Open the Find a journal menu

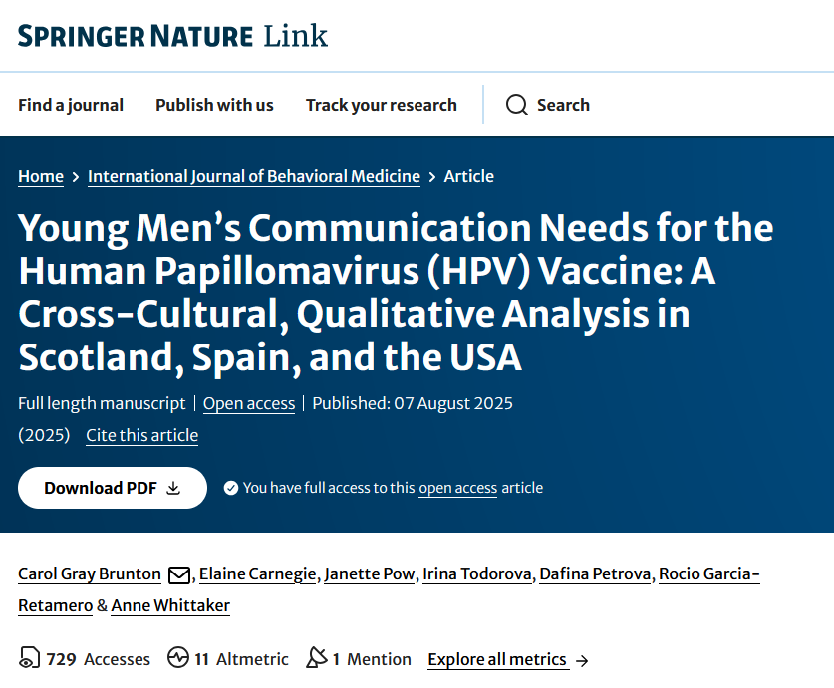tap(71, 105)
